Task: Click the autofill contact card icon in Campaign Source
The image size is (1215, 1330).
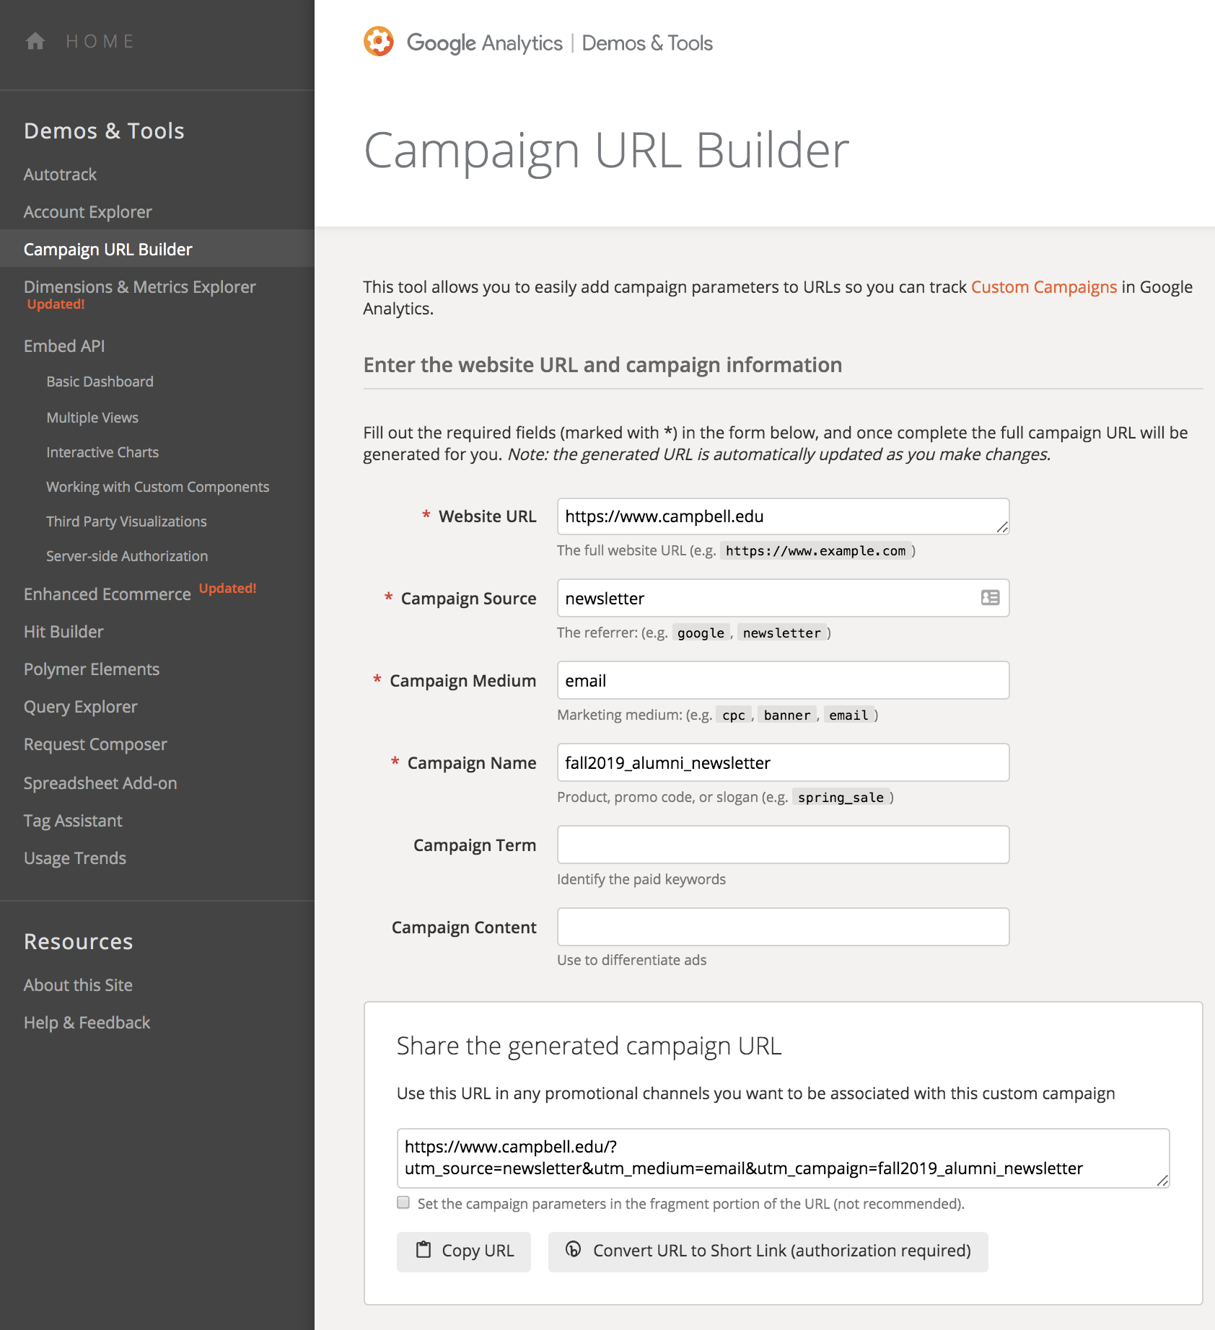Action: [x=990, y=598]
